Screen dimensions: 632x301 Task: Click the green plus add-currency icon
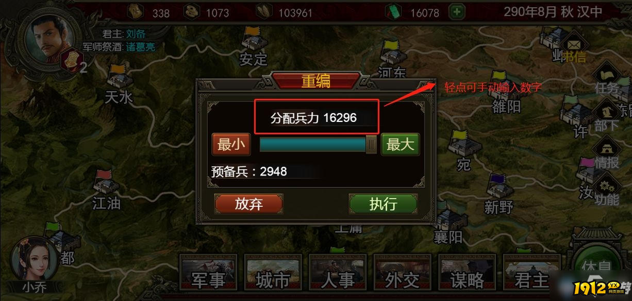[457, 12]
